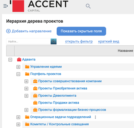The height and width of the screenshot is (128, 134).
Task: Expand Проекты Девелопмента node
Action: click(26, 96)
